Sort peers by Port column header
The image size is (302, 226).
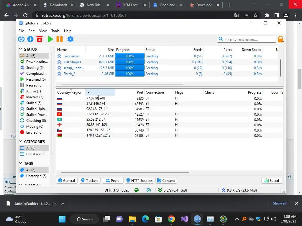[x=130, y=92]
